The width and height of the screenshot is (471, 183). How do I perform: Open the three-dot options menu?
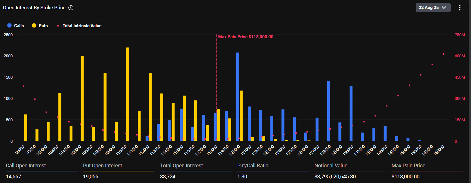[x=459, y=8]
